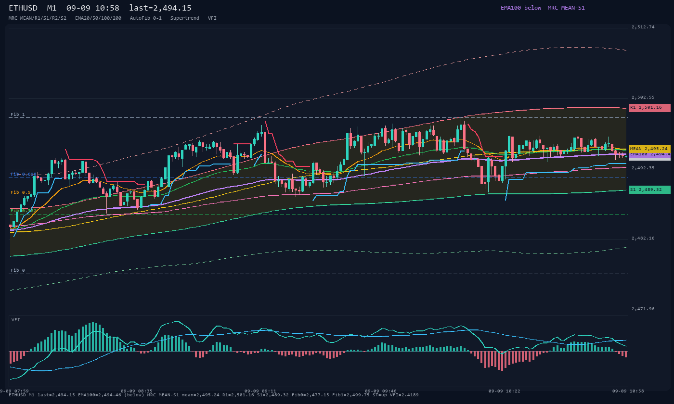Select the 09-09 09:11 time axis label
The width and height of the screenshot is (674, 404).
click(260, 391)
